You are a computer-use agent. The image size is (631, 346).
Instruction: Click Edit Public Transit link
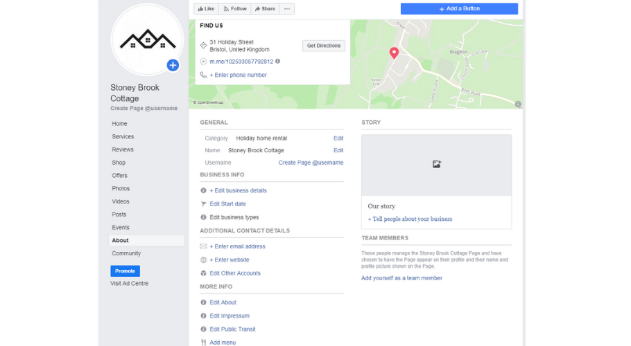point(232,329)
